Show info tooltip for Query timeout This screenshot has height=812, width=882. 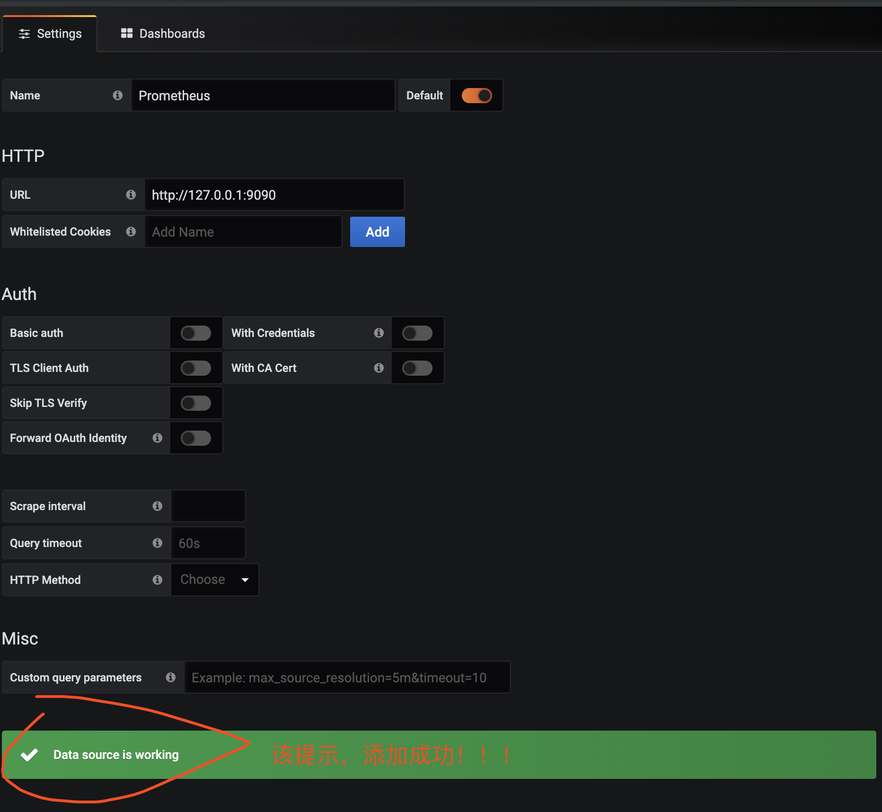158,543
